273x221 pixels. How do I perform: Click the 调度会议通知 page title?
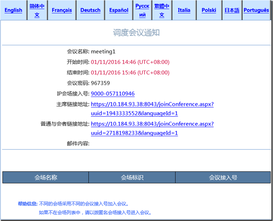click(136, 33)
